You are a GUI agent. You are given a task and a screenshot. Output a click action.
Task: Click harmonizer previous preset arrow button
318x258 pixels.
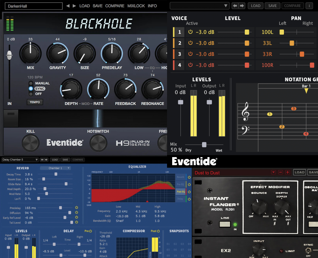[x=235, y=6]
